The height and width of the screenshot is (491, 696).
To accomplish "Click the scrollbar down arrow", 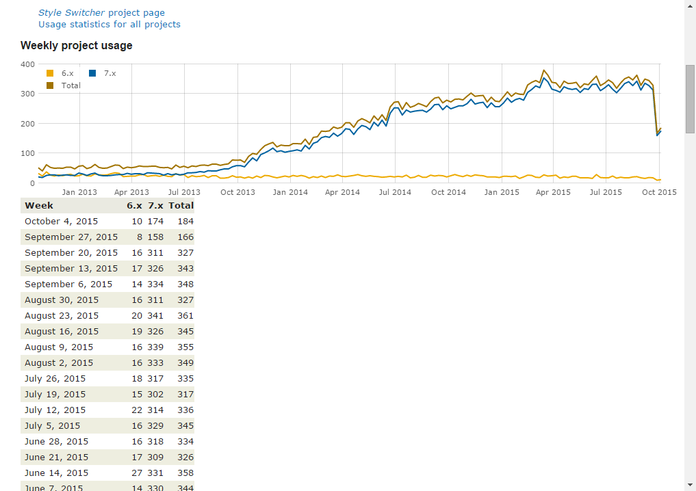I will tap(690, 486).
